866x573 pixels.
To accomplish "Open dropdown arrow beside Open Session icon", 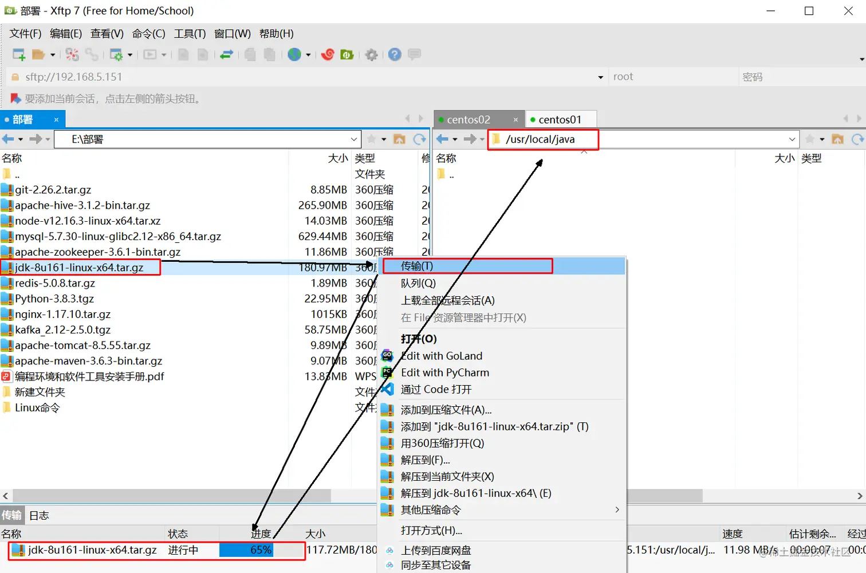I will pos(53,56).
